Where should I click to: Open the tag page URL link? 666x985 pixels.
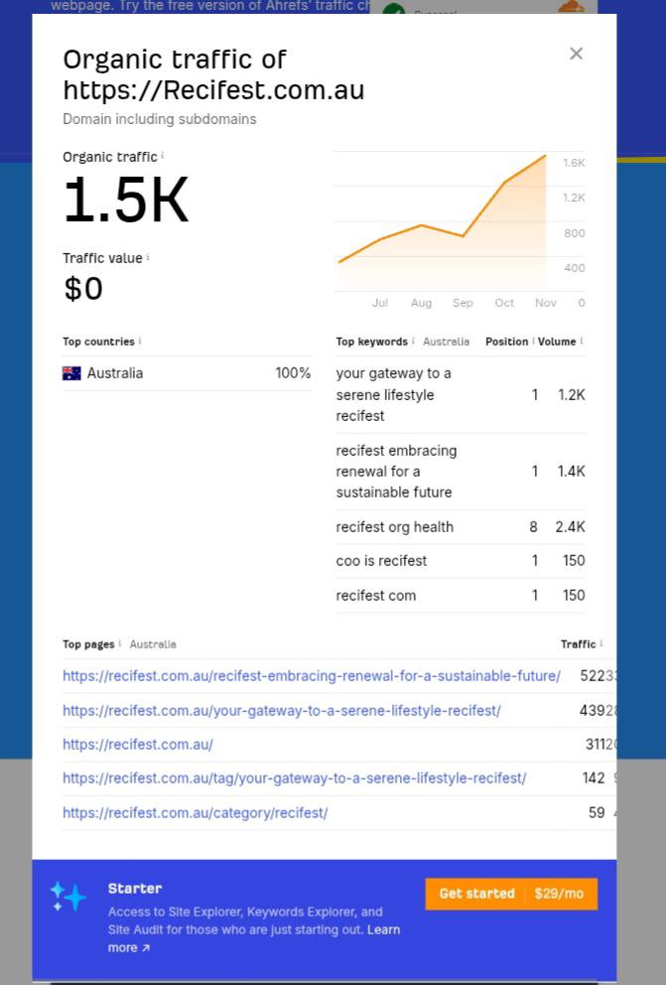point(294,777)
